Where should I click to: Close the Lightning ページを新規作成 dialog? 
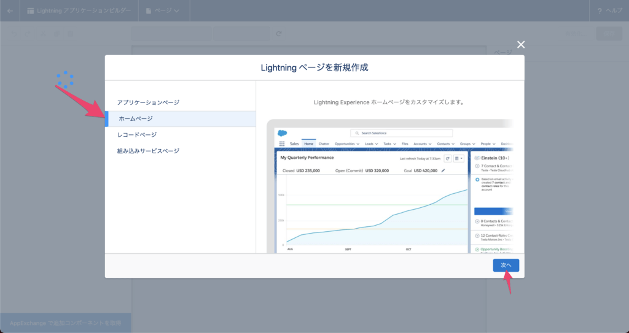tap(521, 44)
